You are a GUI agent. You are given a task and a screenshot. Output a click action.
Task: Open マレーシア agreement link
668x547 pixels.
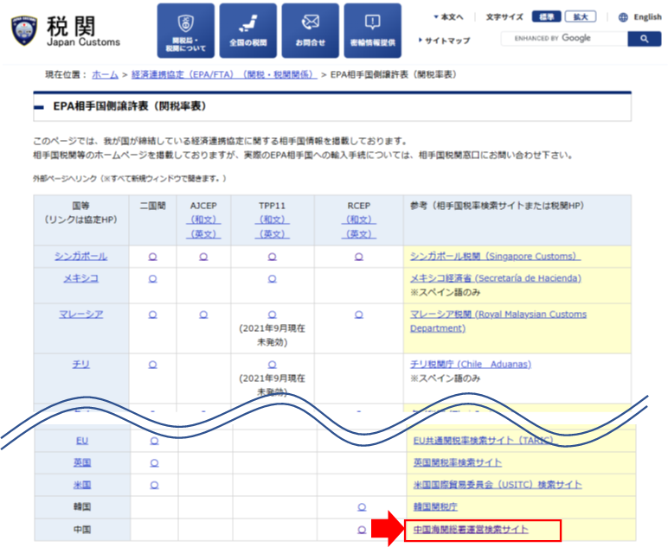(x=81, y=315)
